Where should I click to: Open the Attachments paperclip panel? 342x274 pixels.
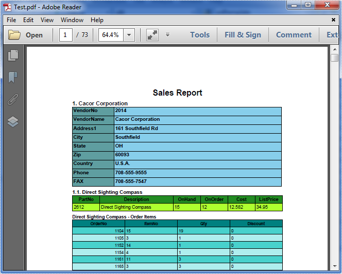[x=13, y=99]
